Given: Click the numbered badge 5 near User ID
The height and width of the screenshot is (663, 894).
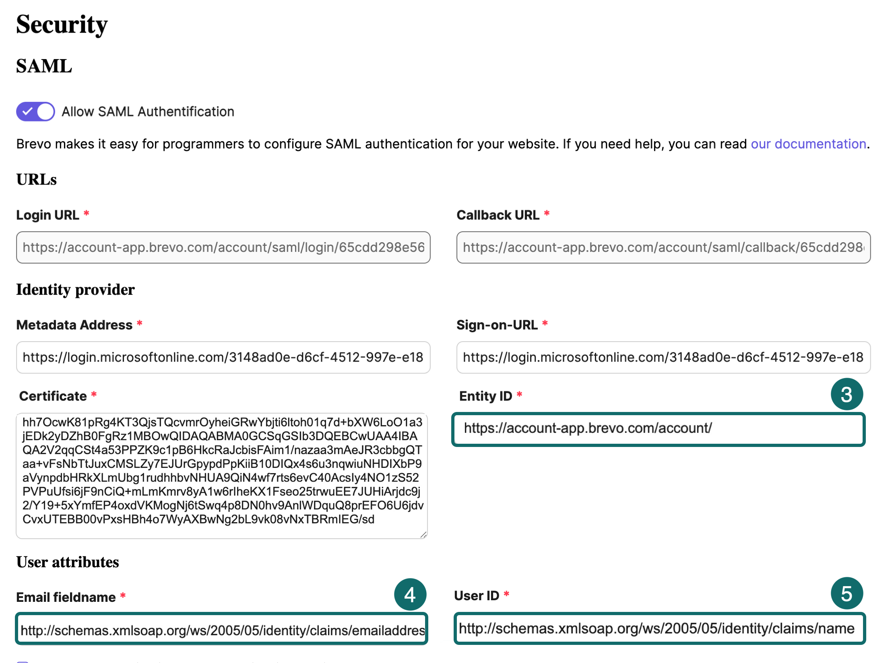Looking at the screenshot, I should point(847,593).
